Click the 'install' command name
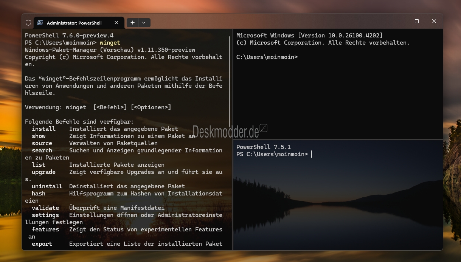This screenshot has height=262, width=461. click(43, 129)
